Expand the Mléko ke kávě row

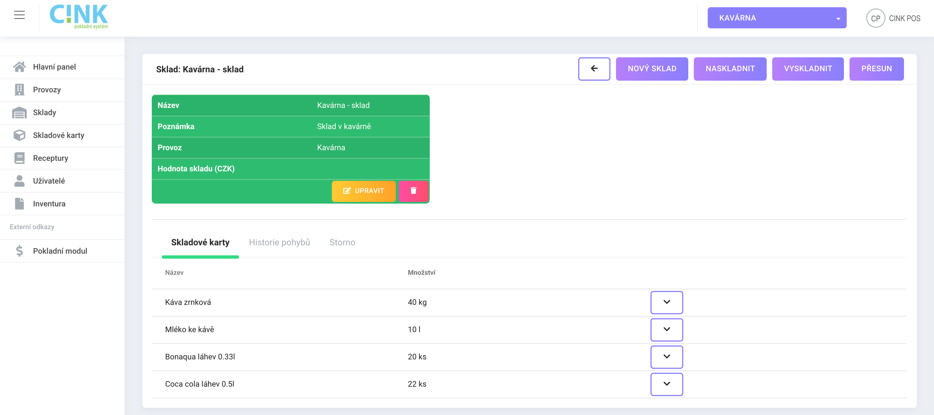[x=666, y=329]
